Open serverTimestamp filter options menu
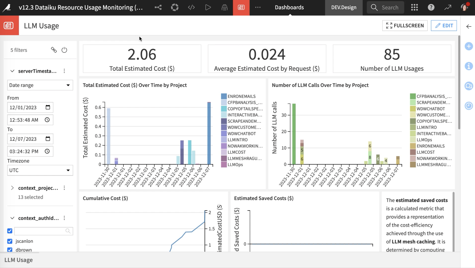The width and height of the screenshot is (475, 268). [64, 71]
